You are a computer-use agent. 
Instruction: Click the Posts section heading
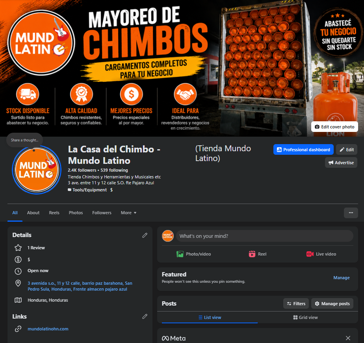click(x=169, y=304)
